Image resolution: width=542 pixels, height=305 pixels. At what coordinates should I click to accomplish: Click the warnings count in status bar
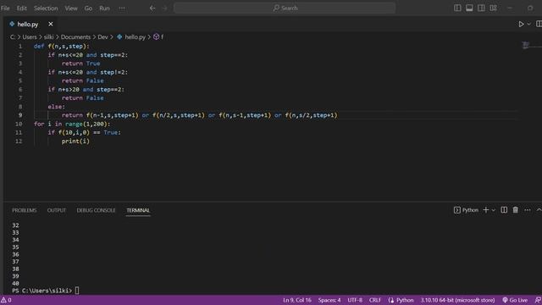[x=6, y=300]
